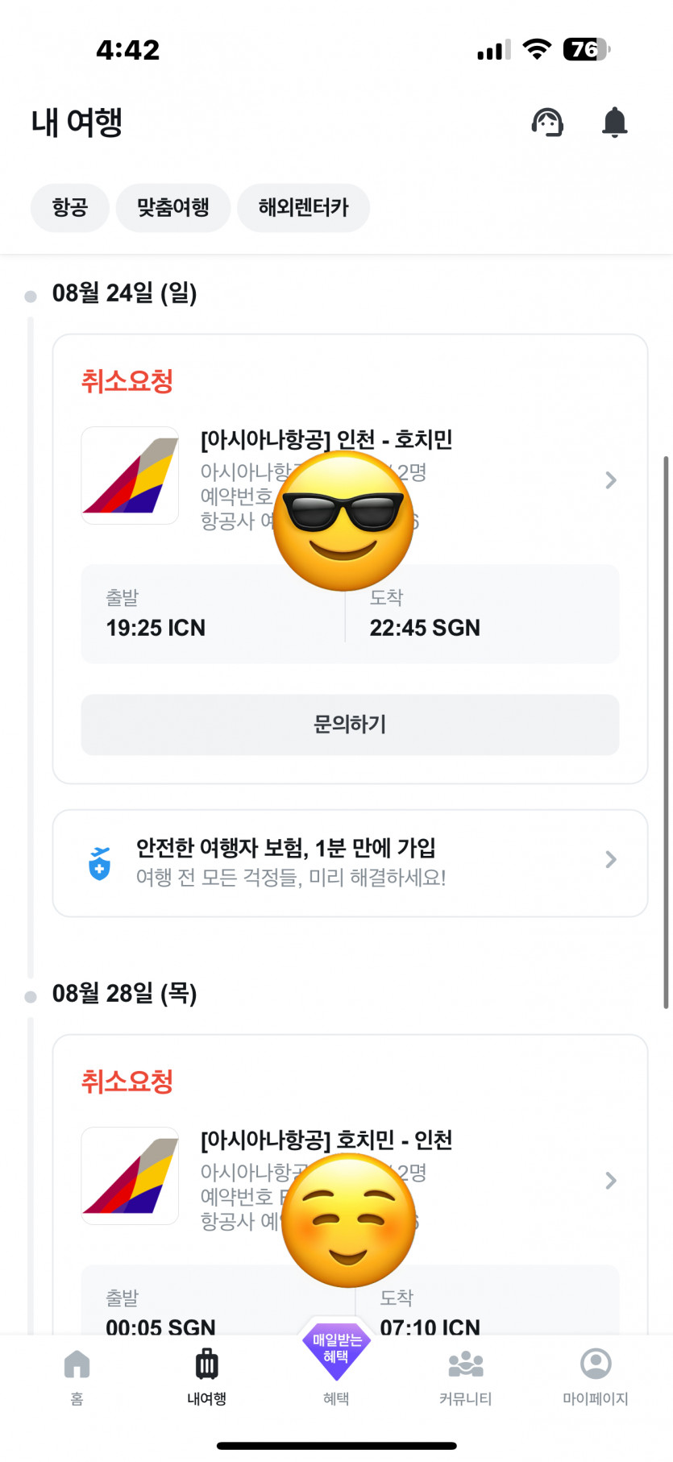Image resolution: width=673 pixels, height=1462 pixels.
Task: Open the 안전한 여행자 보험 signup link
Action: 286,848
